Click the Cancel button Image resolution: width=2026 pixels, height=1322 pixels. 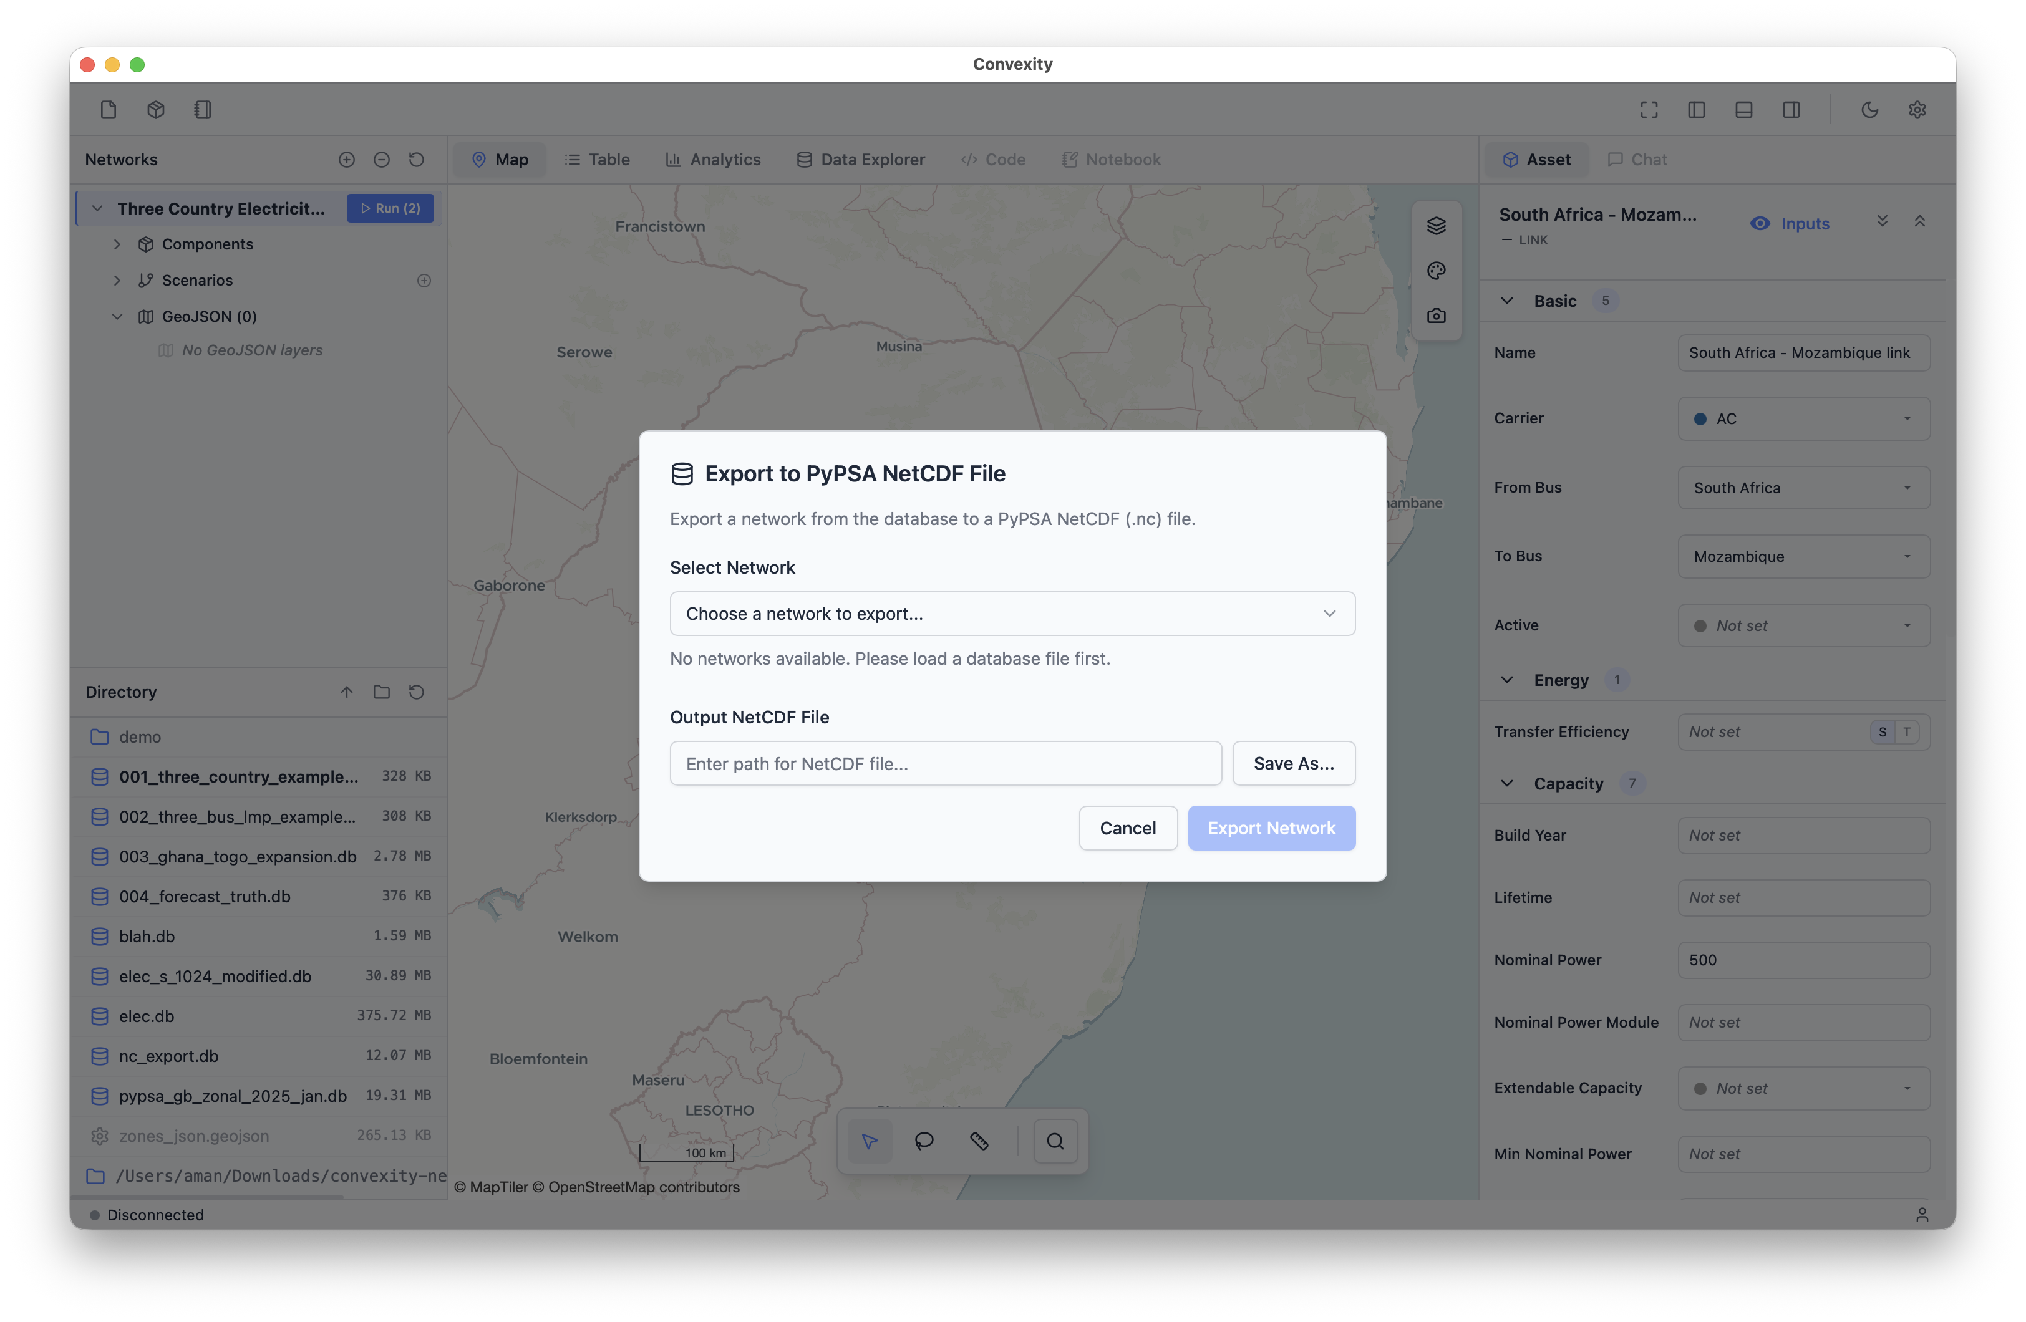[1127, 828]
